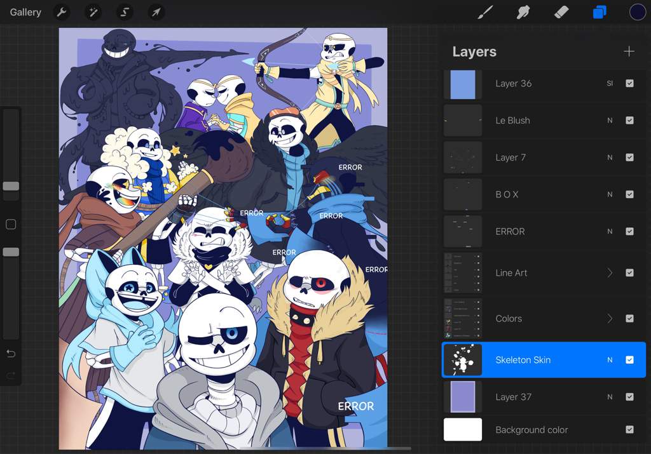
Task: Open the Background color white swatch
Action: [463, 429]
